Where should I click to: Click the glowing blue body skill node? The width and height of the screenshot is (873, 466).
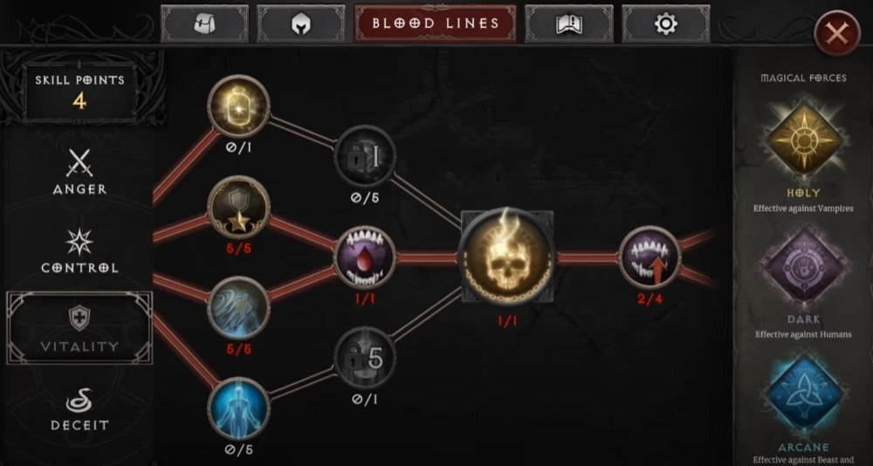pos(239,408)
